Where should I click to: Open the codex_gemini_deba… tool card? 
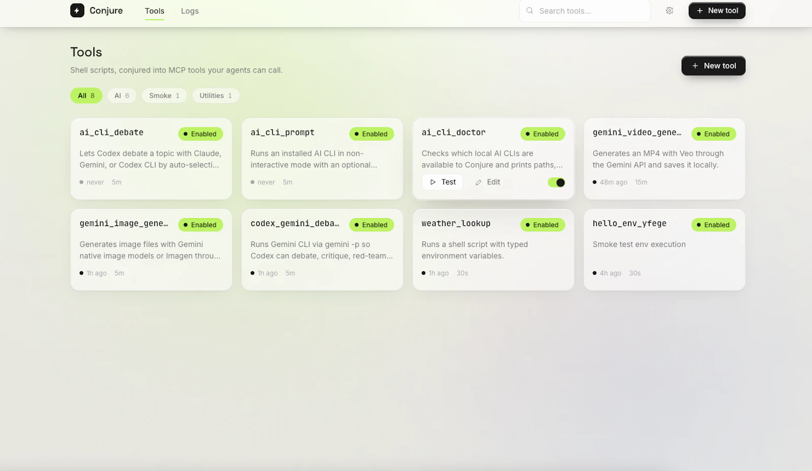point(322,250)
